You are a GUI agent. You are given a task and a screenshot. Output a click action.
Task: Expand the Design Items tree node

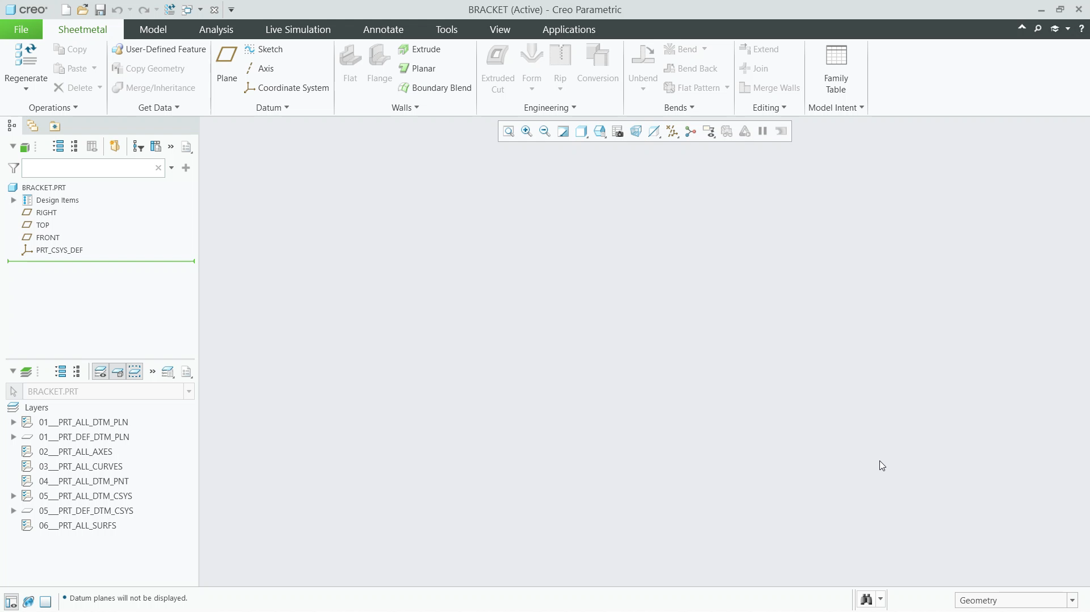[14, 200]
